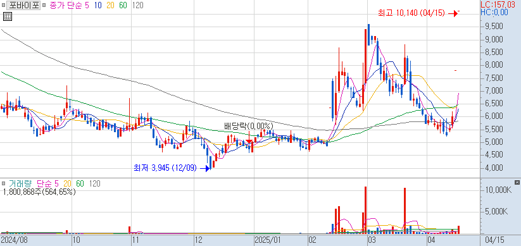Image resolution: width=521 pixels, height=246 pixels.
Task: Select the volume 5-day average legend
Action: click(56, 183)
